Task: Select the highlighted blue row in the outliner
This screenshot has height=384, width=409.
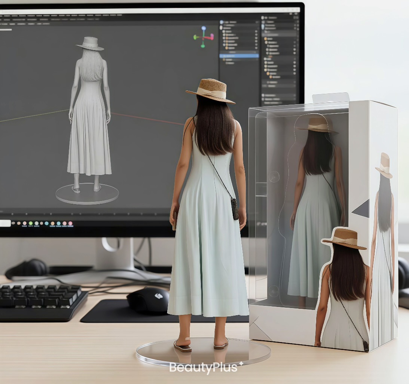Action: pos(239,56)
